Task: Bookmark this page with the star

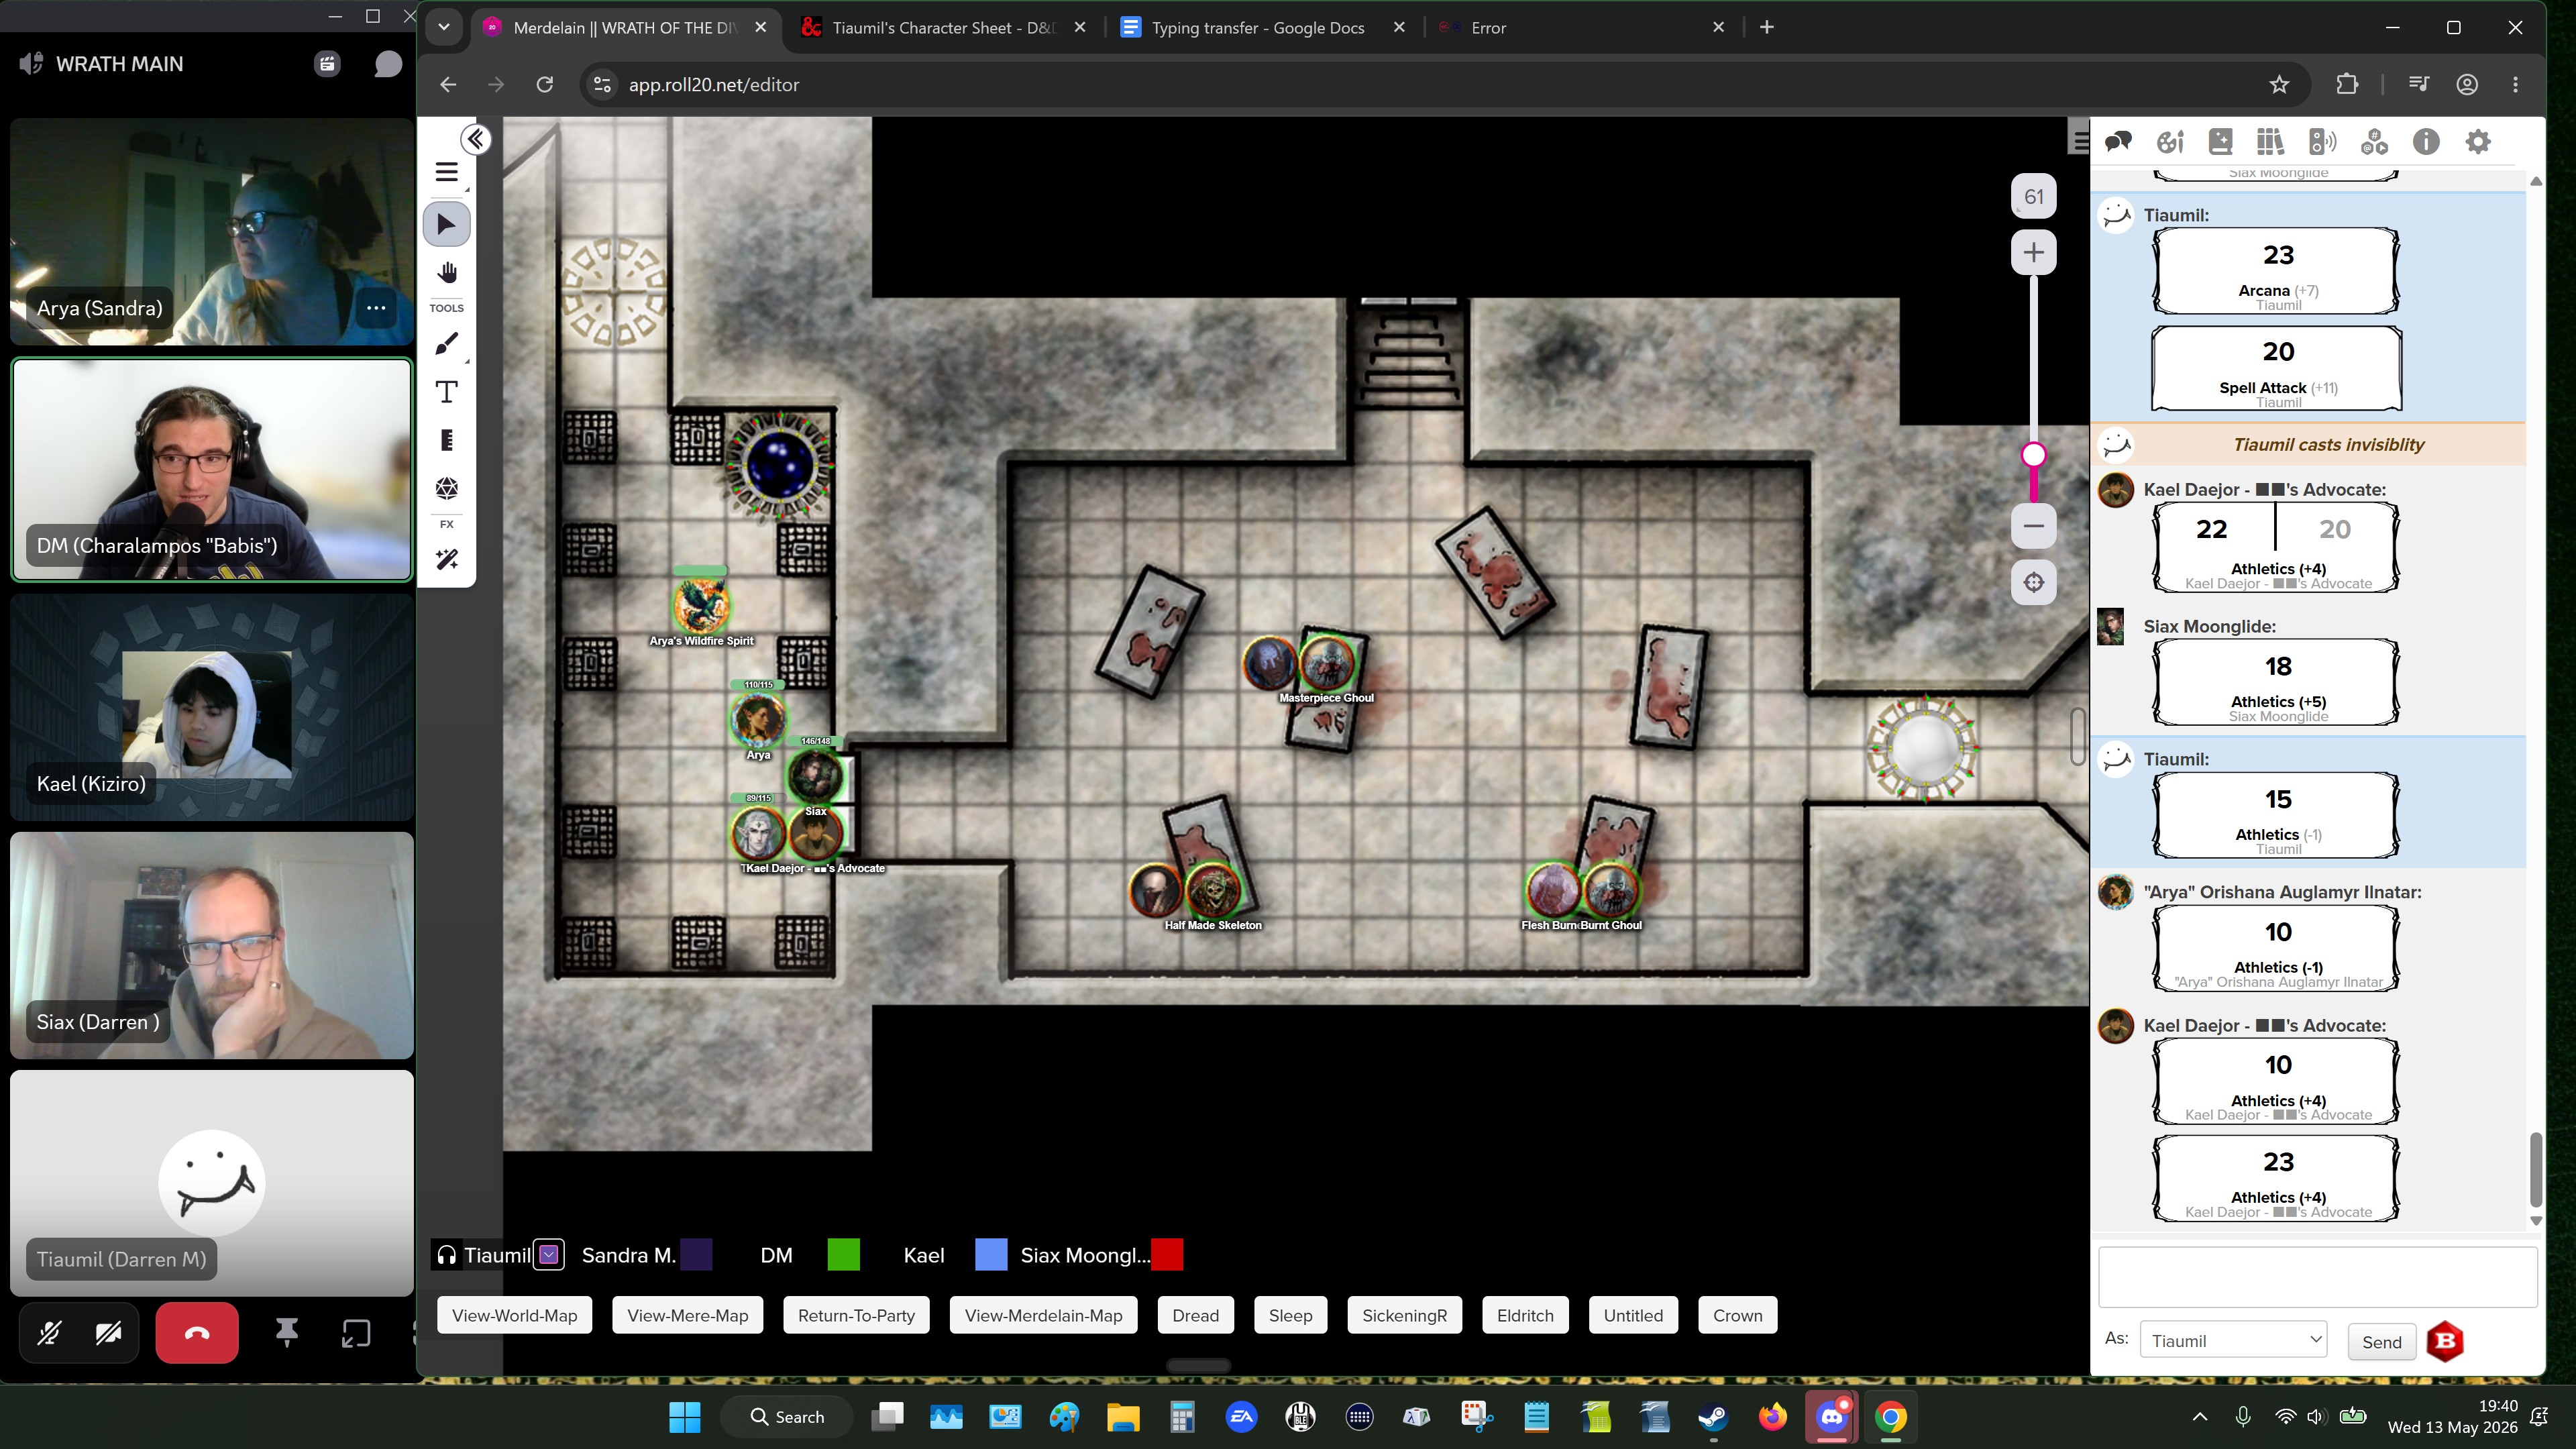Action: click(x=2279, y=84)
